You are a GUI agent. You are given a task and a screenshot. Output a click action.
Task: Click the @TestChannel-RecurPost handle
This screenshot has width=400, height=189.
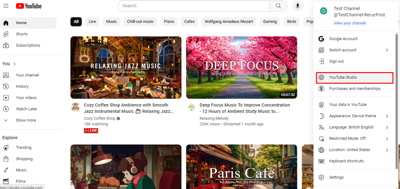(x=359, y=15)
